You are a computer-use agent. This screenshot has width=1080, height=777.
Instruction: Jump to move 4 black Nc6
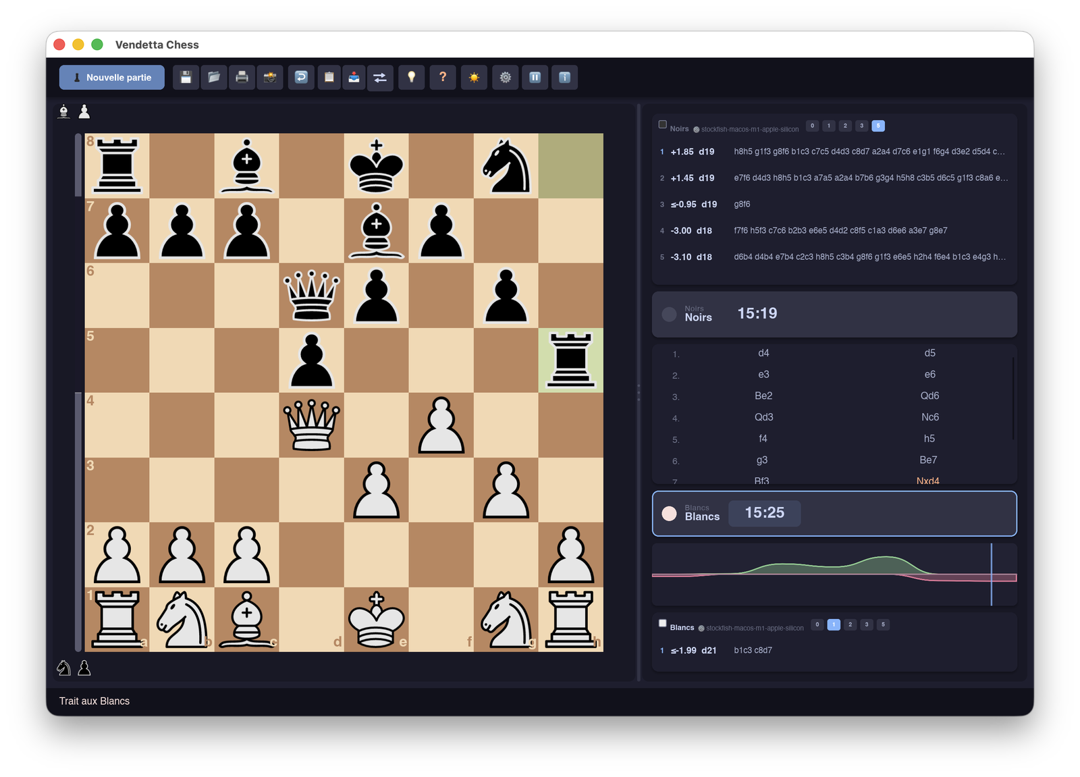[929, 417]
